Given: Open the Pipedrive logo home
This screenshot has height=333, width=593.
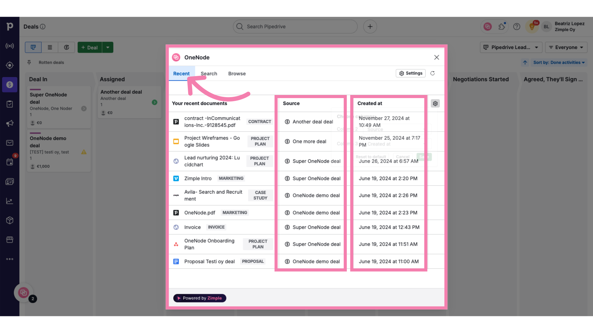Looking at the screenshot, I should [x=10, y=27].
